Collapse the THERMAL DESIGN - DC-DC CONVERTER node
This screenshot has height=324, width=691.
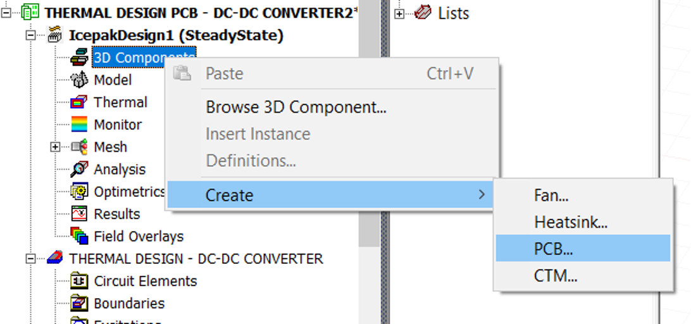tap(31, 259)
